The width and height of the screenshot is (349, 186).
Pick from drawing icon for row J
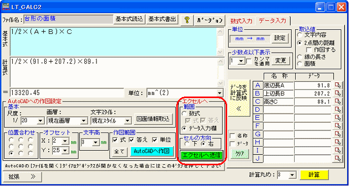point(338,159)
